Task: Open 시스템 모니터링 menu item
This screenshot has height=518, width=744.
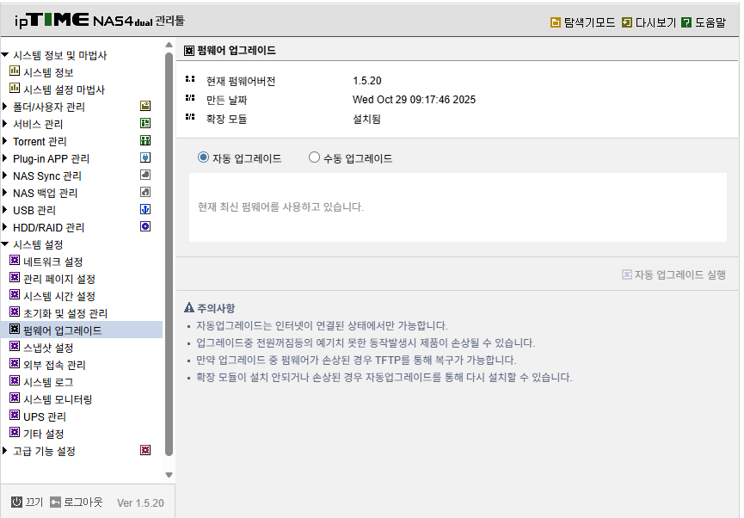Action: point(58,399)
